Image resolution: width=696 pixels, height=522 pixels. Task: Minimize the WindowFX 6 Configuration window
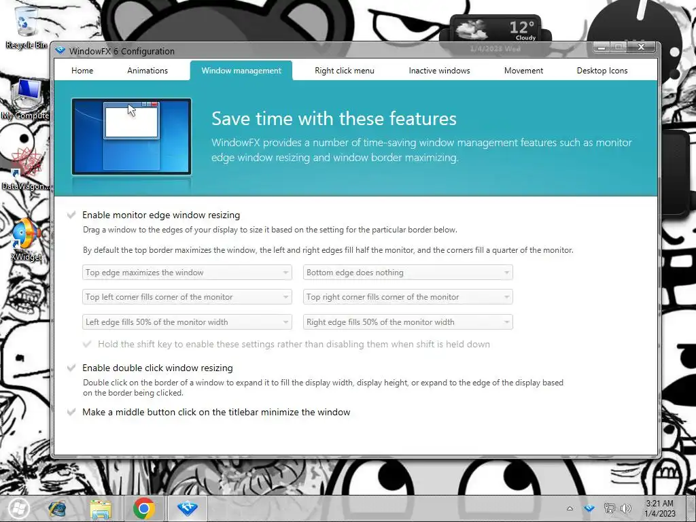[601, 47]
